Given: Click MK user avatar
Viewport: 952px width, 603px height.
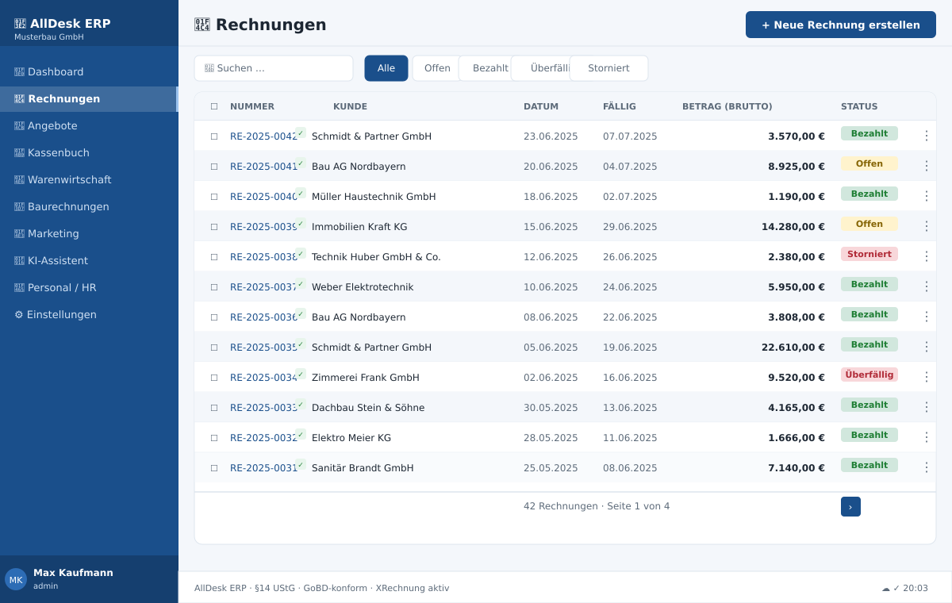Looking at the screenshot, I should point(16,579).
